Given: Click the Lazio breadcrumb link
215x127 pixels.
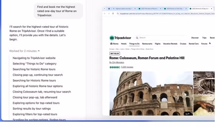Looking at the screenshot, I should [122, 49].
